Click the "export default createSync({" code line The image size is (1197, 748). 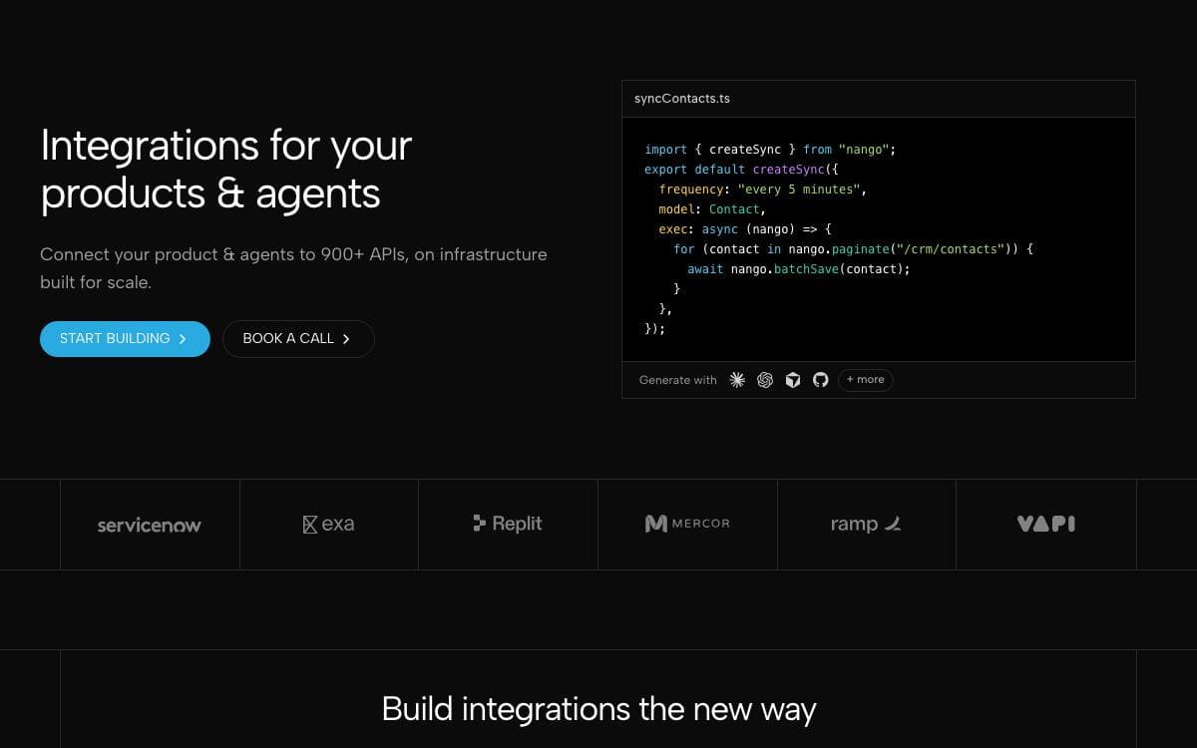pyautogui.click(x=741, y=170)
